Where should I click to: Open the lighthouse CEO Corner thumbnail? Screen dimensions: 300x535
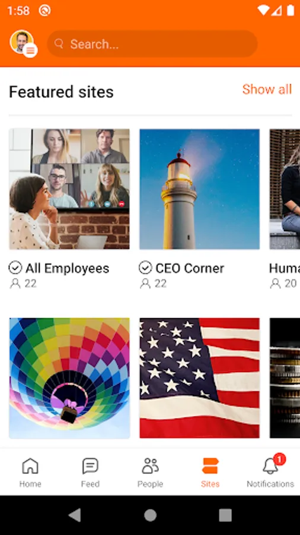click(x=200, y=189)
